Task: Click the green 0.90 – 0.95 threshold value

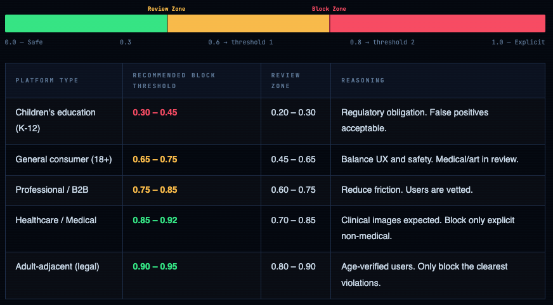Action: (155, 267)
